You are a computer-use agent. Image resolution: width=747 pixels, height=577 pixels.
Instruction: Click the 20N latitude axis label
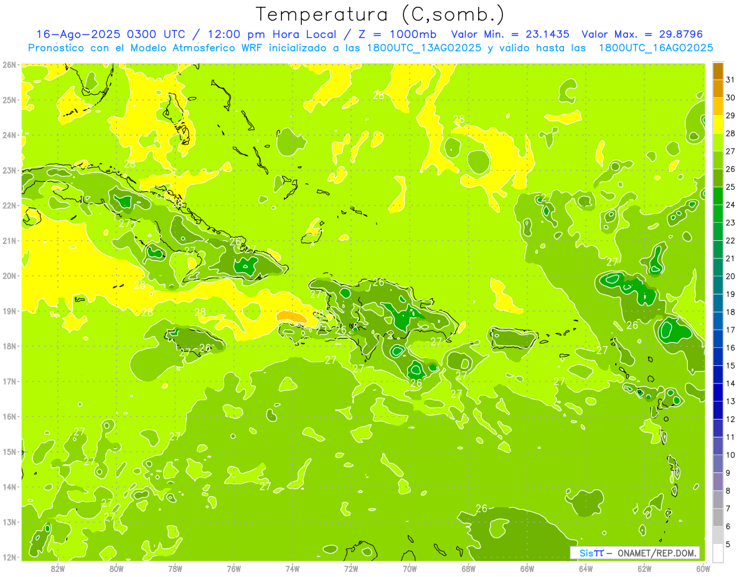click(x=9, y=276)
